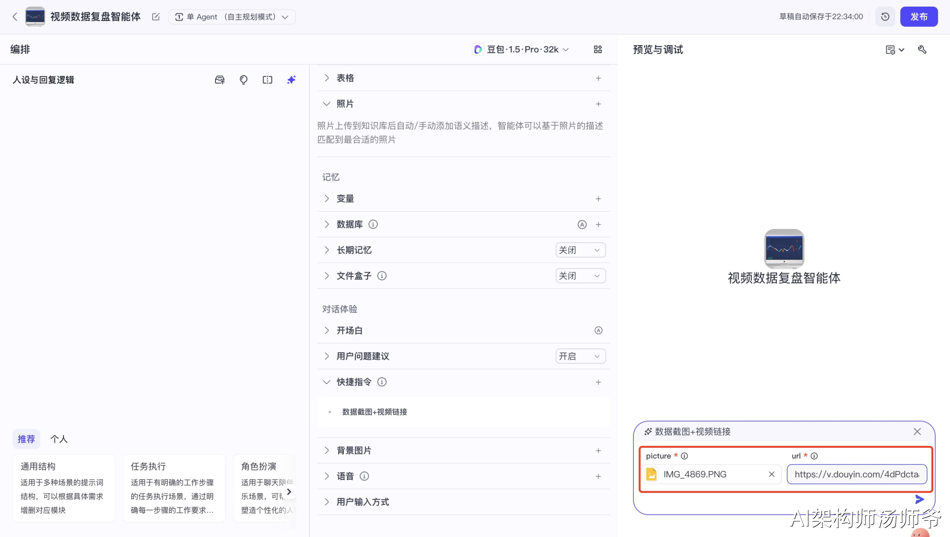This screenshot has width=950, height=537.
Task: Open the 长期记忆 关闭 dropdown
Action: (580, 250)
